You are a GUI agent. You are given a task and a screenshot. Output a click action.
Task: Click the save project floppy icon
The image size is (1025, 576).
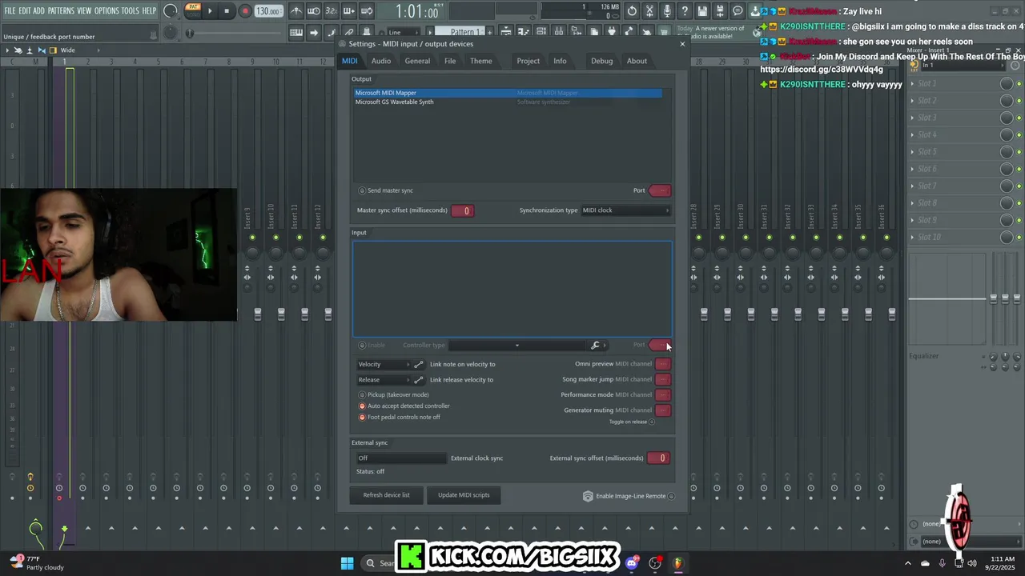point(702,11)
